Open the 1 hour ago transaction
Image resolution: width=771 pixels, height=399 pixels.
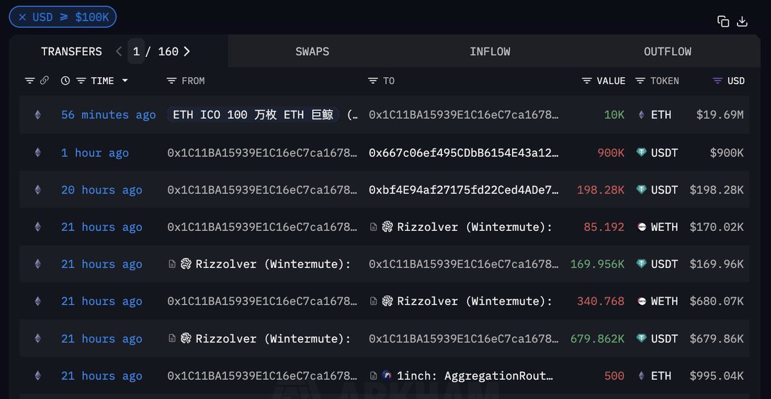point(95,153)
